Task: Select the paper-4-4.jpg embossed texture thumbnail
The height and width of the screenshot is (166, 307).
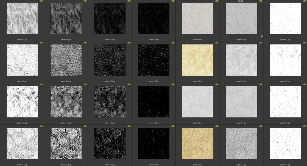Action: [66, 60]
